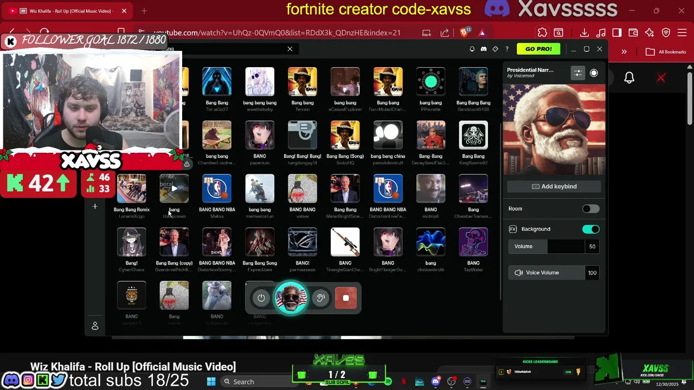
Task: Play BANG skull sound by TapWater
Action: tap(473, 242)
